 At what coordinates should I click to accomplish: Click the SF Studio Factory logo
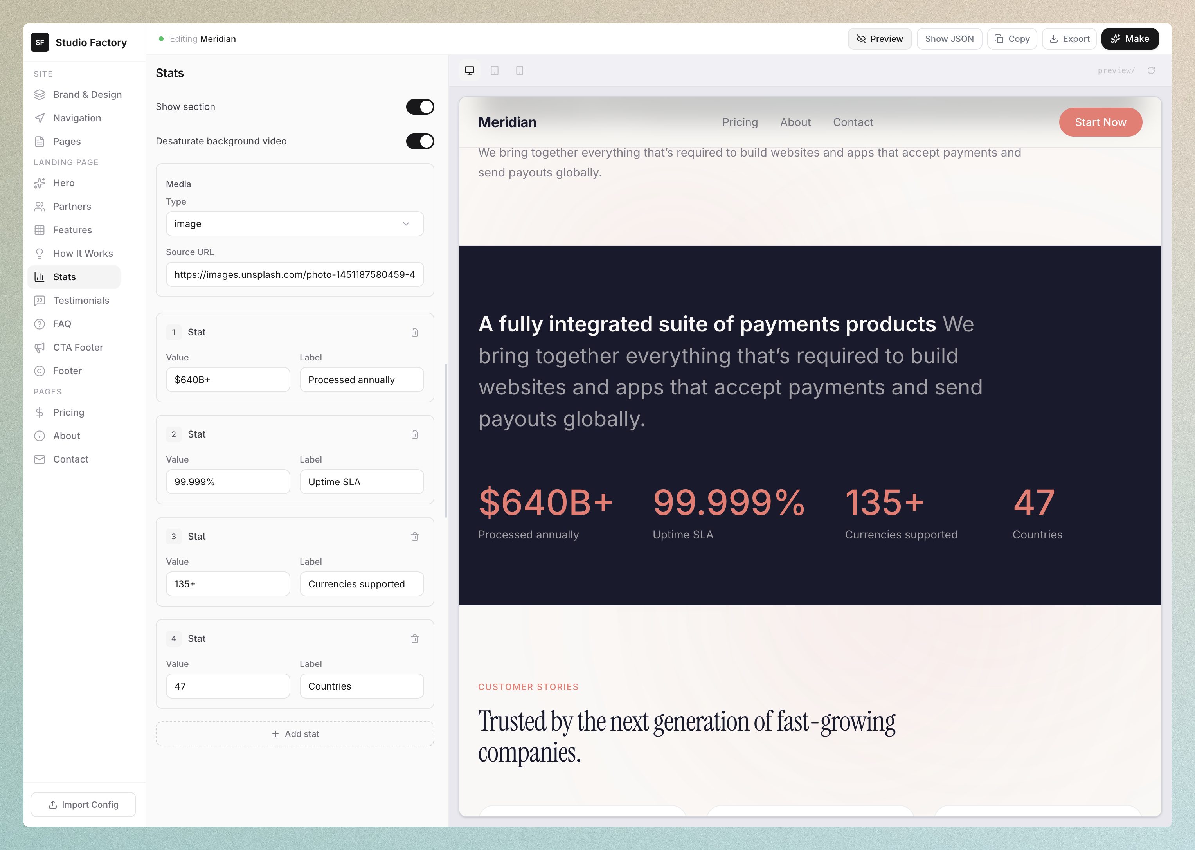40,42
